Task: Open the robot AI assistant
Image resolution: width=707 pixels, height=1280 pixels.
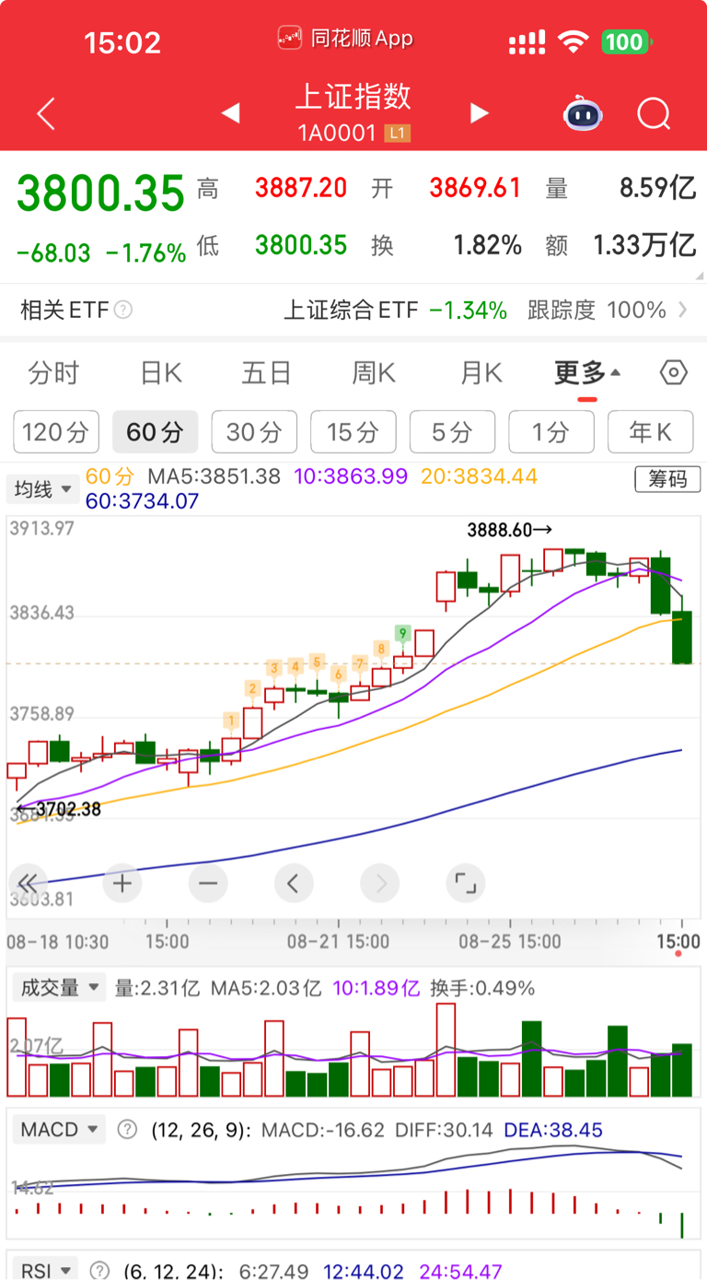Action: (x=583, y=113)
